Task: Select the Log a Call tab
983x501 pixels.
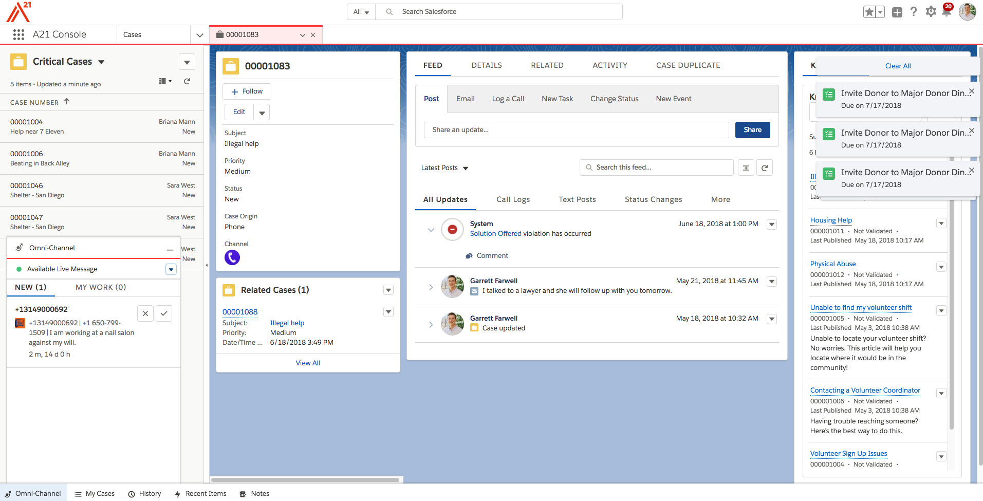Action: 508,99
